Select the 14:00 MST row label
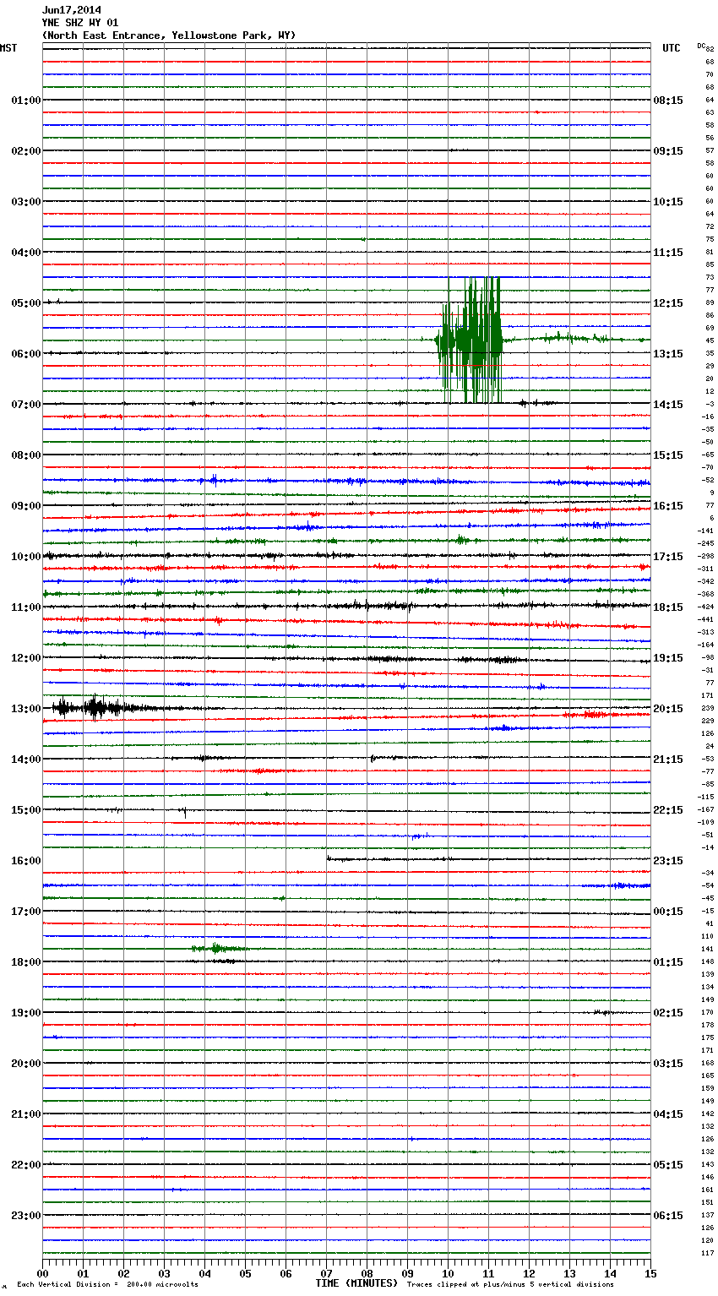 [26, 760]
